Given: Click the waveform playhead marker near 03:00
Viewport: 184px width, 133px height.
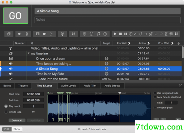Looking at the screenshot, I should [120, 93].
